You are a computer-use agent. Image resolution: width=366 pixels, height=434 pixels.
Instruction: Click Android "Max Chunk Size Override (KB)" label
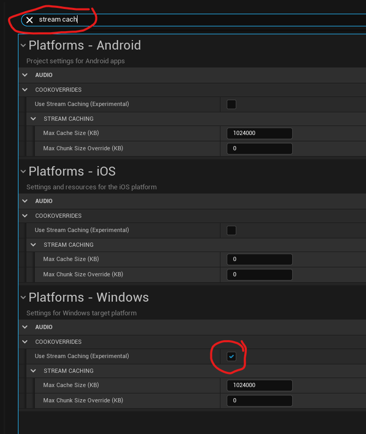[83, 148]
